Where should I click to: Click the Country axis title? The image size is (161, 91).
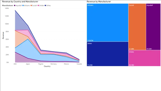pos(47,66)
